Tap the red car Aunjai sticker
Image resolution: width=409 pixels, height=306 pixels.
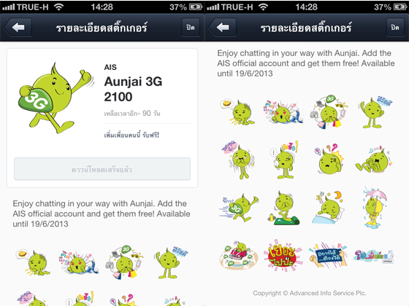[238, 255]
